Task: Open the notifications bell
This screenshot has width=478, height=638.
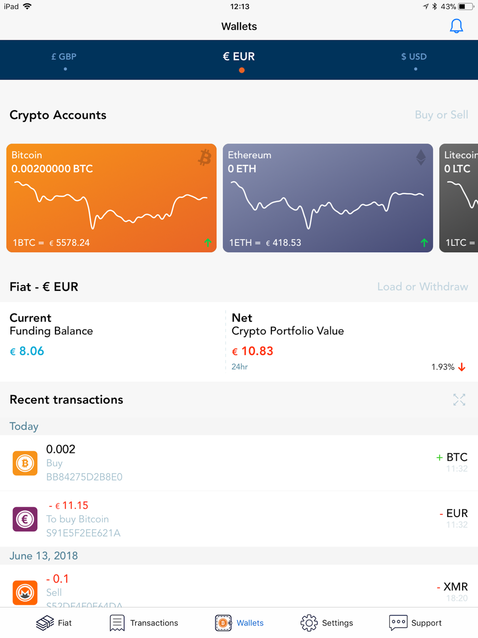Action: pyautogui.click(x=456, y=26)
